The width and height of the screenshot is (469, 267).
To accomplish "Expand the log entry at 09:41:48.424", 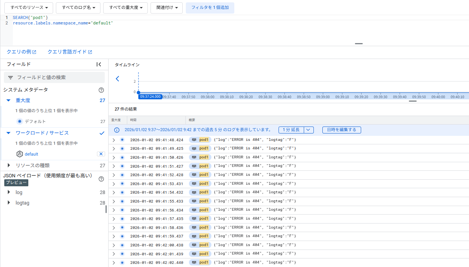I will 113,140.
